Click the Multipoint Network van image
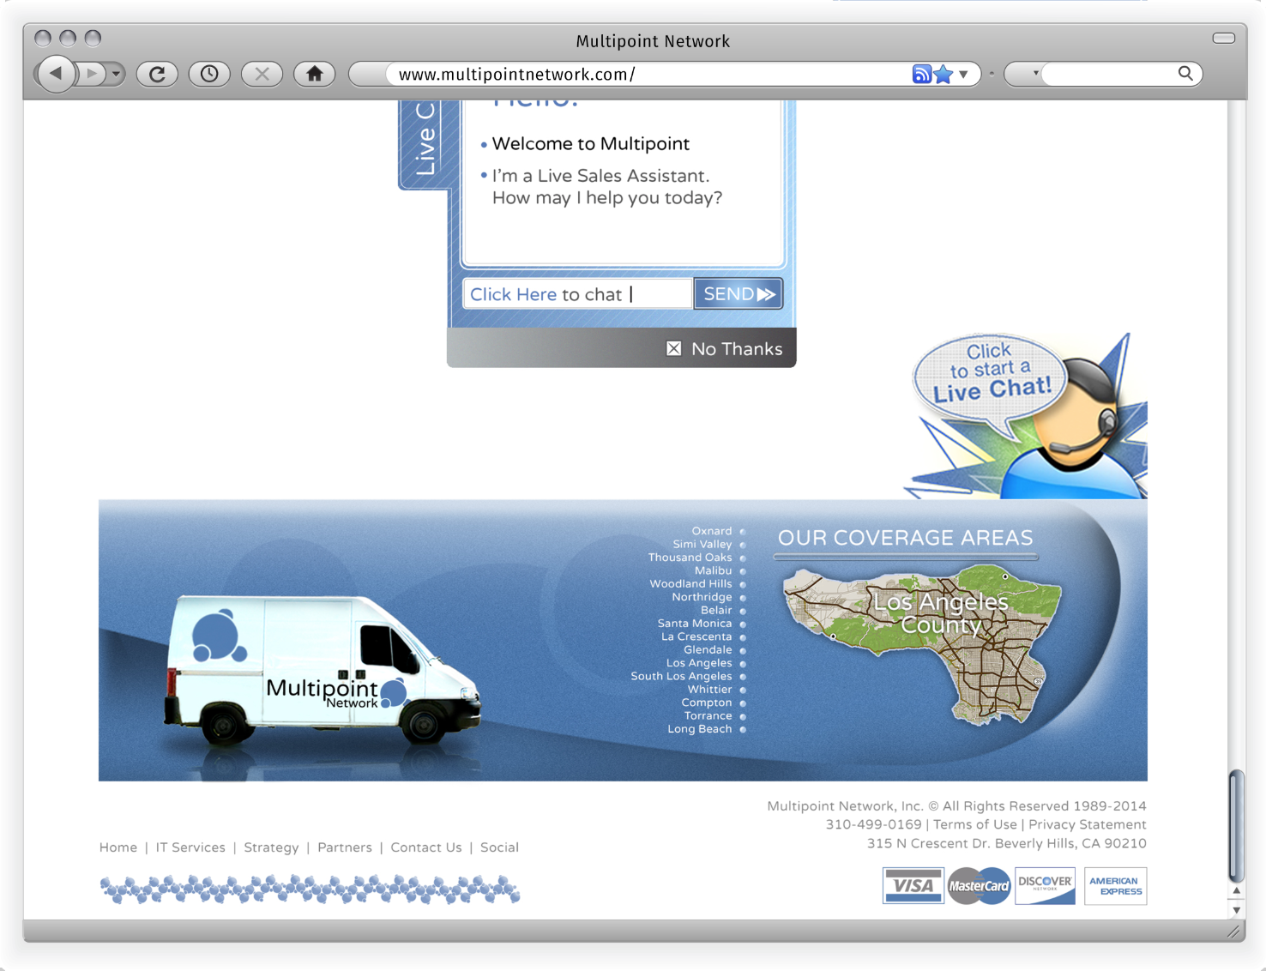This screenshot has height=971, width=1266. pos(322,669)
